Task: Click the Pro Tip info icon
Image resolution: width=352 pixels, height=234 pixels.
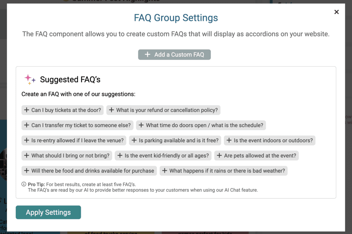Action: click(x=24, y=184)
